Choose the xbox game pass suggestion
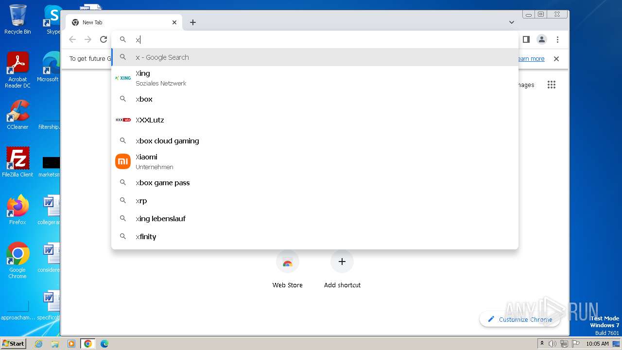 click(x=315, y=182)
